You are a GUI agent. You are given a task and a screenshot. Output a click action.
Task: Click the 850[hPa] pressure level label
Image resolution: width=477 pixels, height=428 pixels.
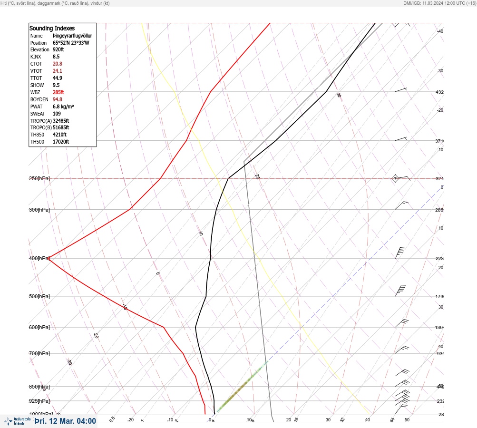39,387
